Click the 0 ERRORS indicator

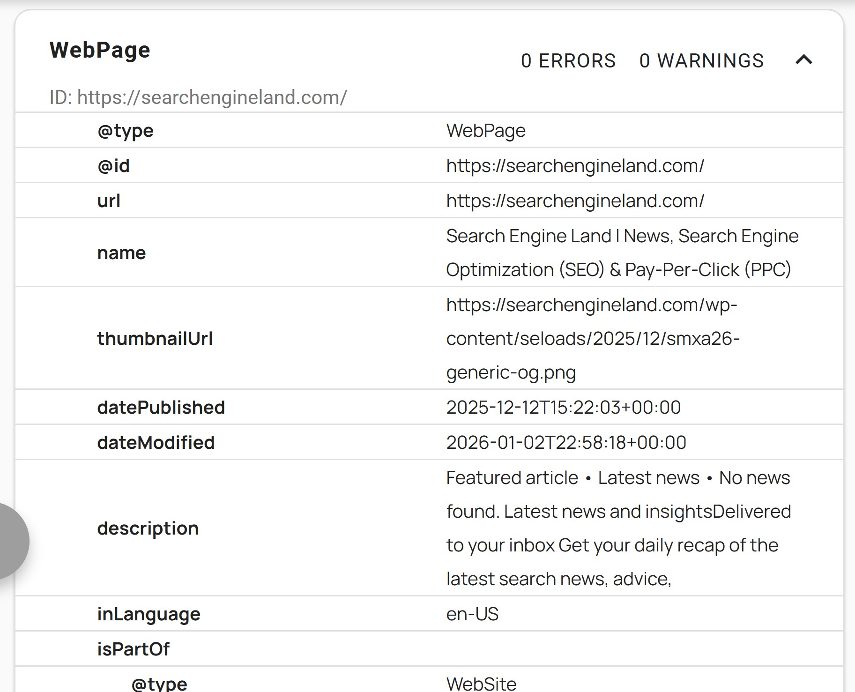[x=568, y=61]
